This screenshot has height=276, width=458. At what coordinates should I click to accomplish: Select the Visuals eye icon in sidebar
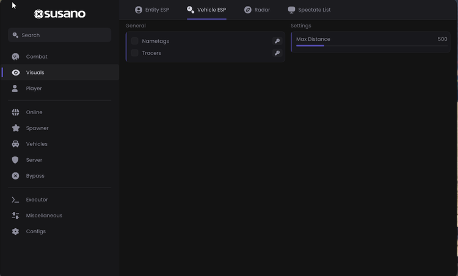click(x=16, y=73)
